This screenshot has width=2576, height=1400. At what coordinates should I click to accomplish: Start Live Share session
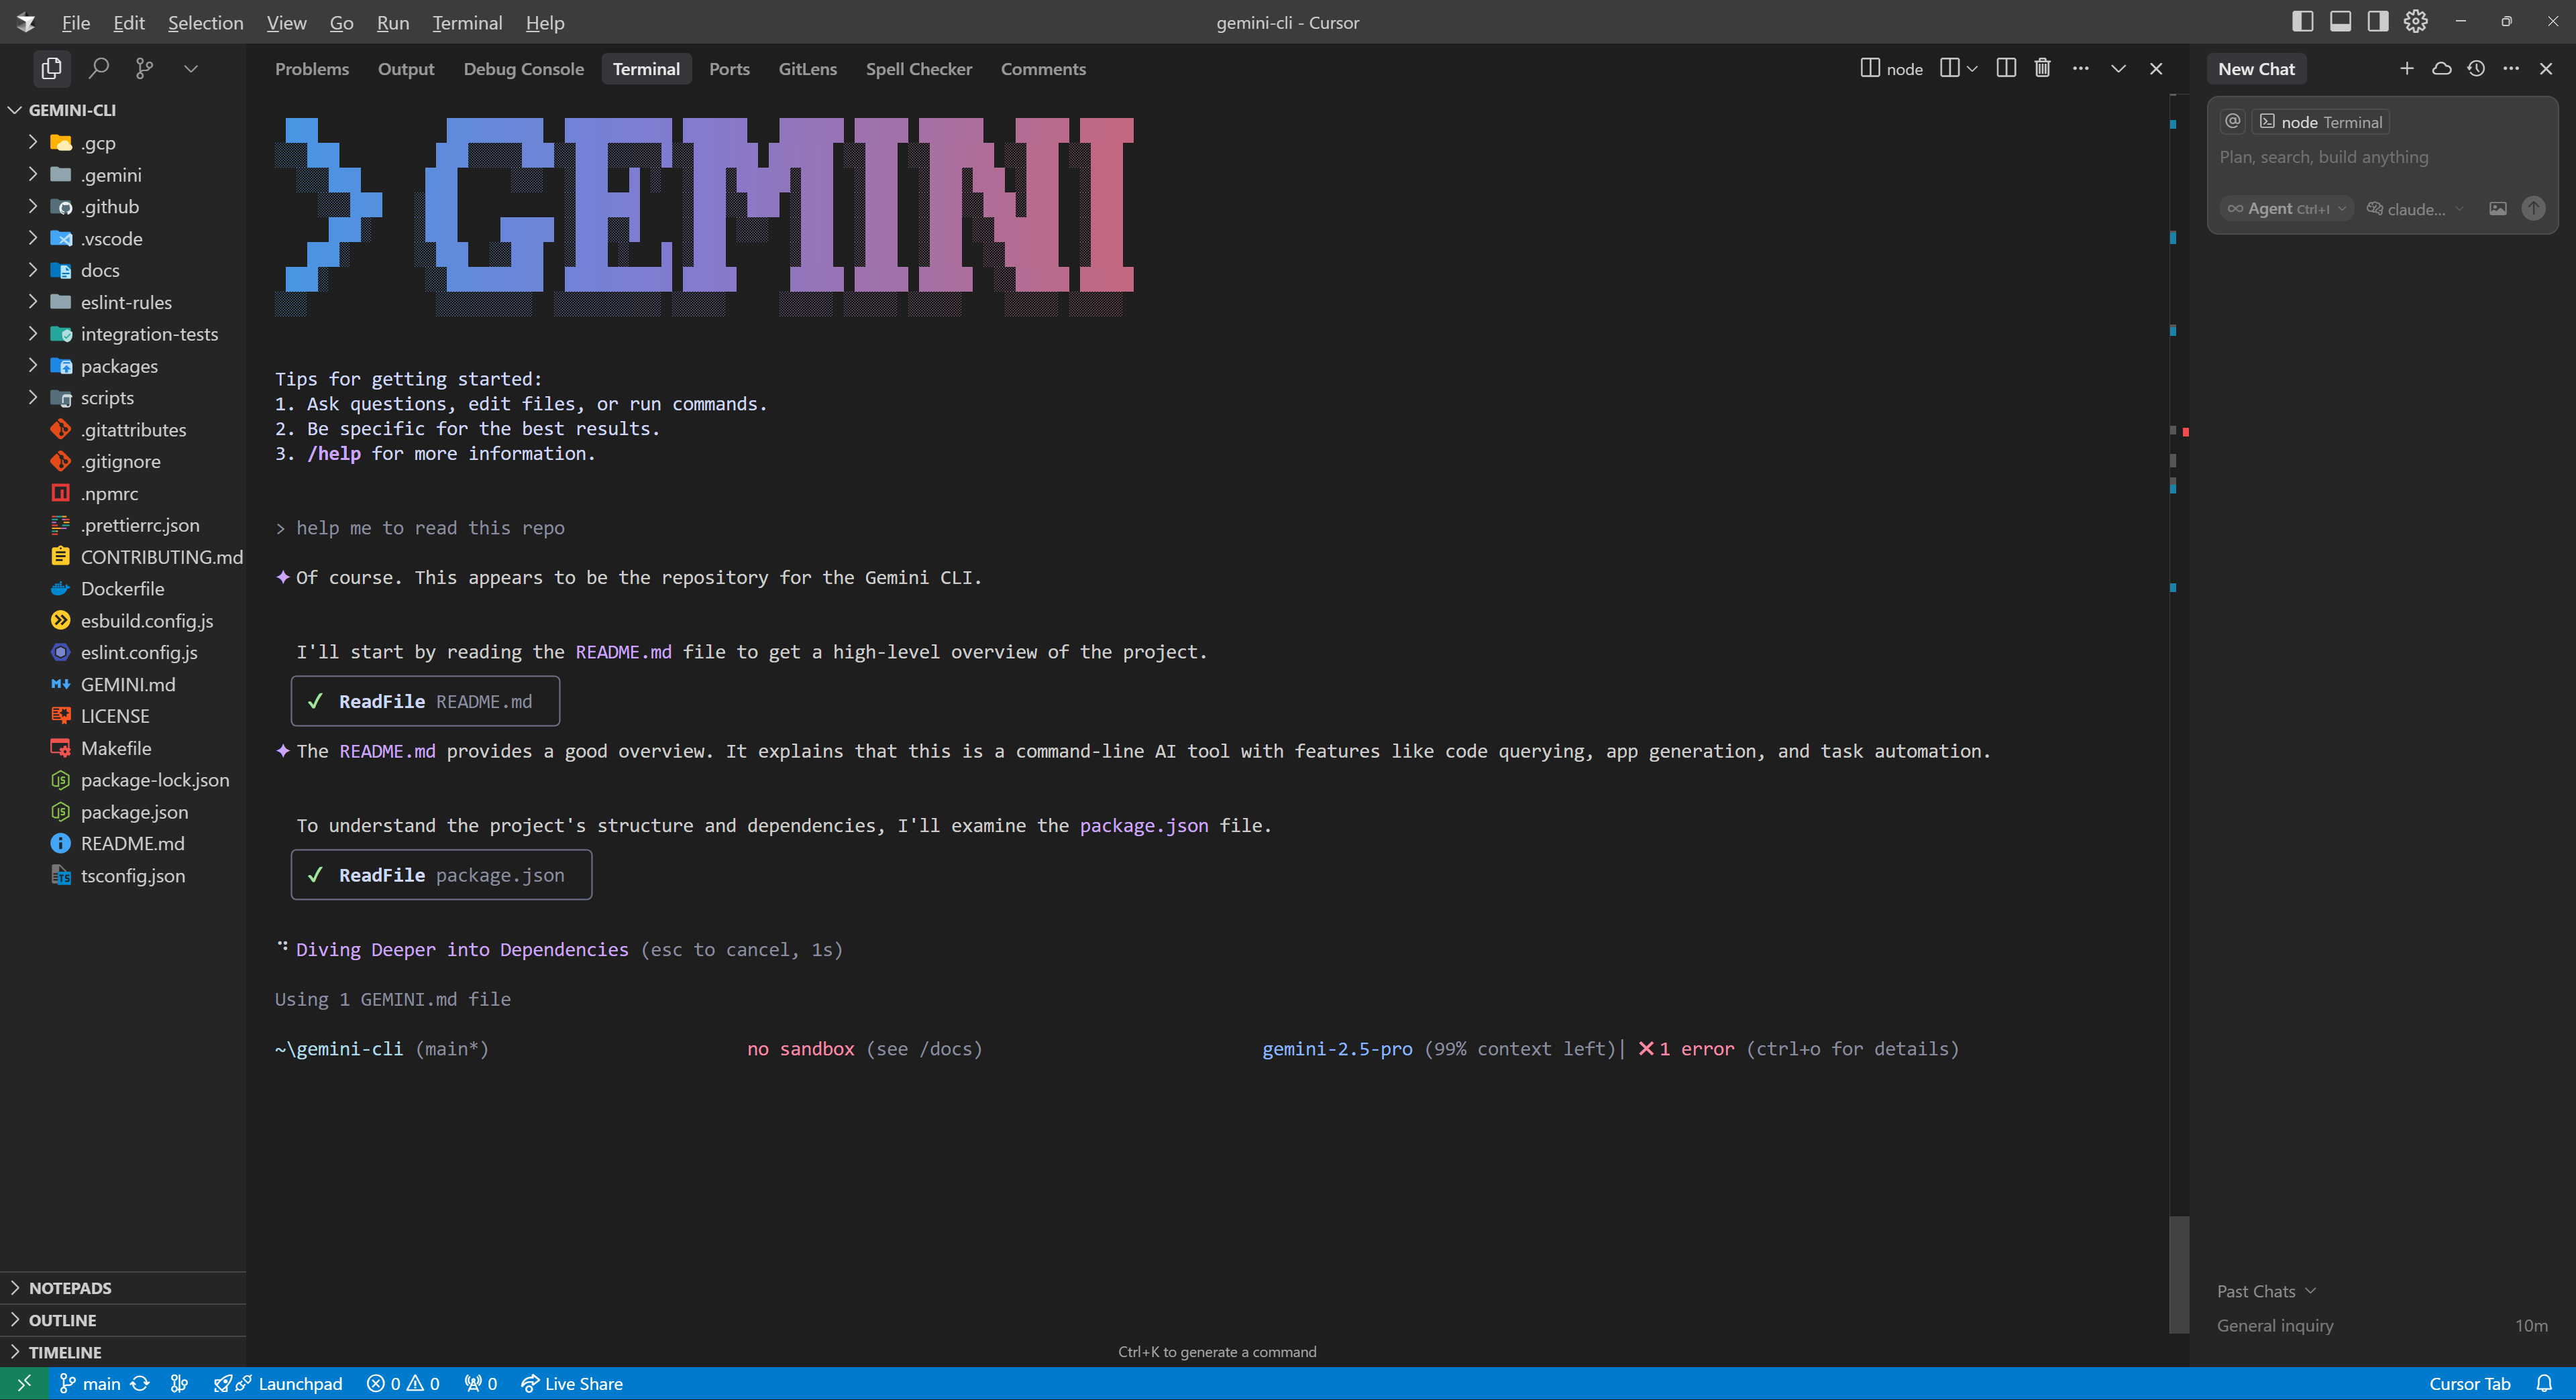[x=572, y=1383]
